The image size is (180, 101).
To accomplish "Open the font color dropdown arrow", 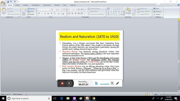I will (66, 13).
